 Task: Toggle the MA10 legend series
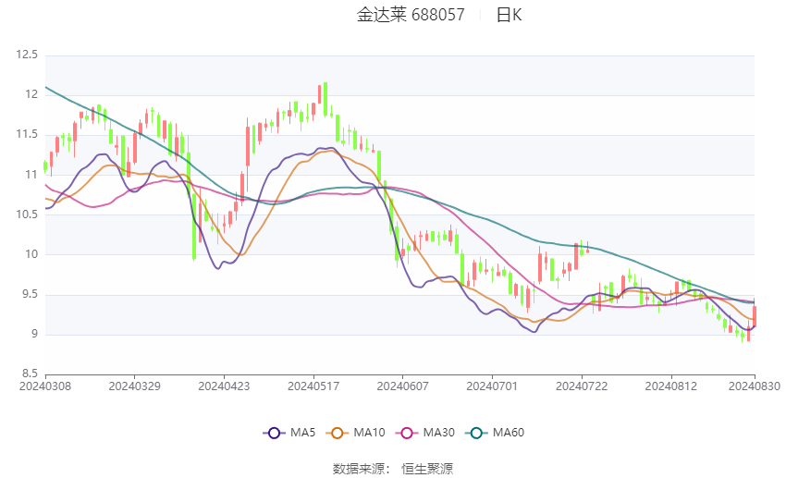(355, 433)
